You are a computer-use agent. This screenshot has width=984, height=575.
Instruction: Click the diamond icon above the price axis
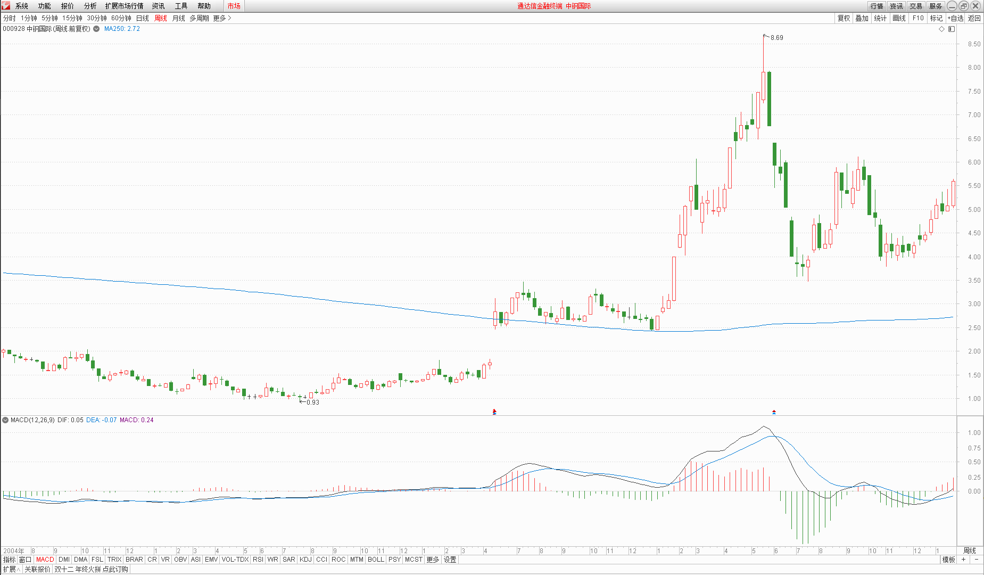[941, 29]
